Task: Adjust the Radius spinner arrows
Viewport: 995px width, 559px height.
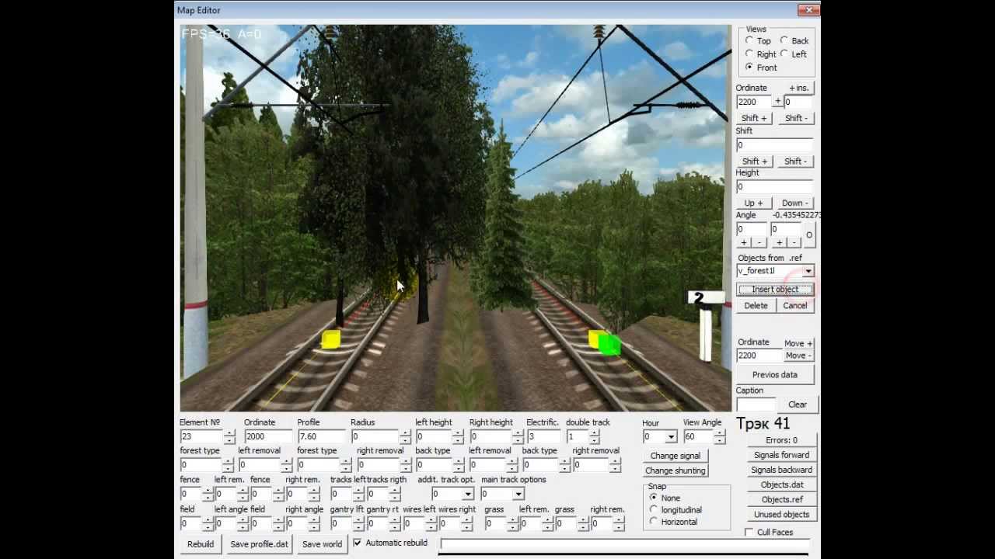Action: [405, 437]
